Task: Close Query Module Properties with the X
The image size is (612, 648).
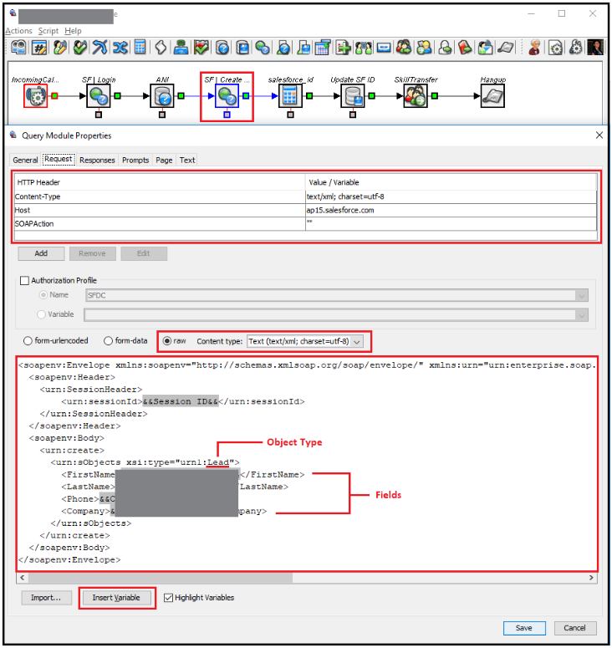Action: coord(599,135)
